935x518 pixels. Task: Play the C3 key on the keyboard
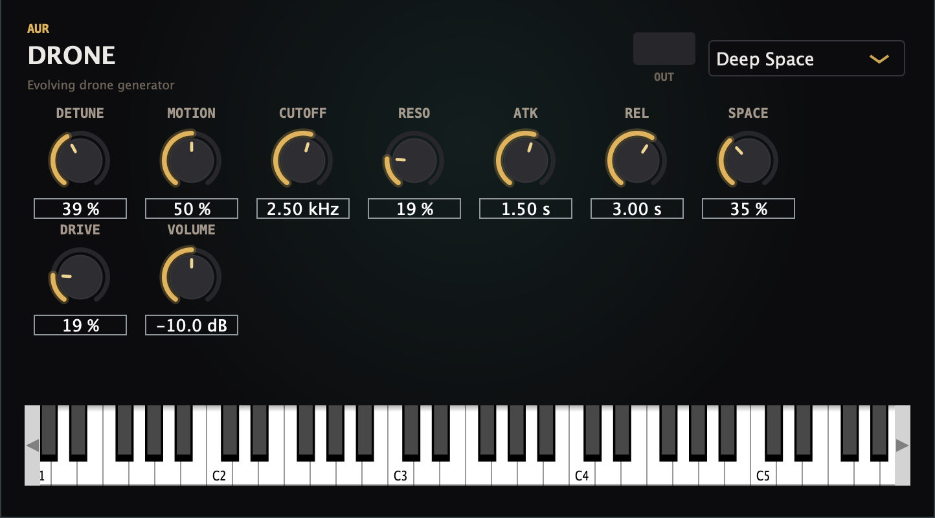pyautogui.click(x=401, y=475)
